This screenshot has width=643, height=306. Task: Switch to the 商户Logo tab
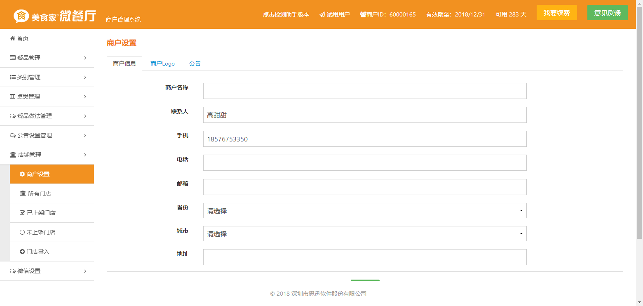pyautogui.click(x=162, y=64)
